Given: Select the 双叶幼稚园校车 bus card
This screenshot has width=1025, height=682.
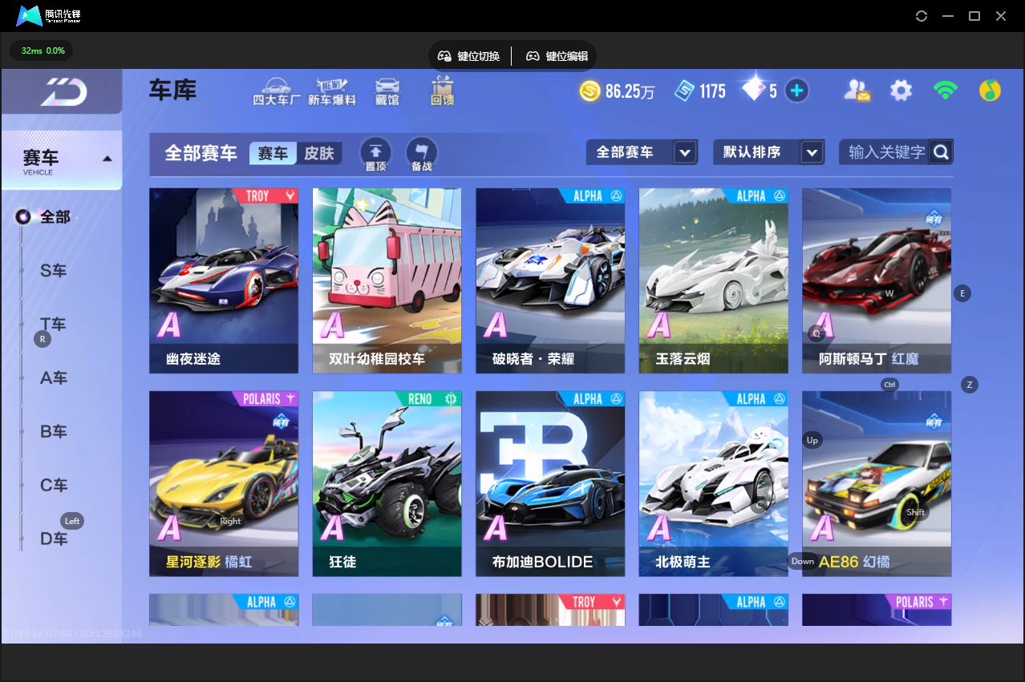Looking at the screenshot, I should coord(387,280).
